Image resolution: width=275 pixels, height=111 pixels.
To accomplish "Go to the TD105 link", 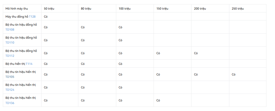I will [10, 77].
